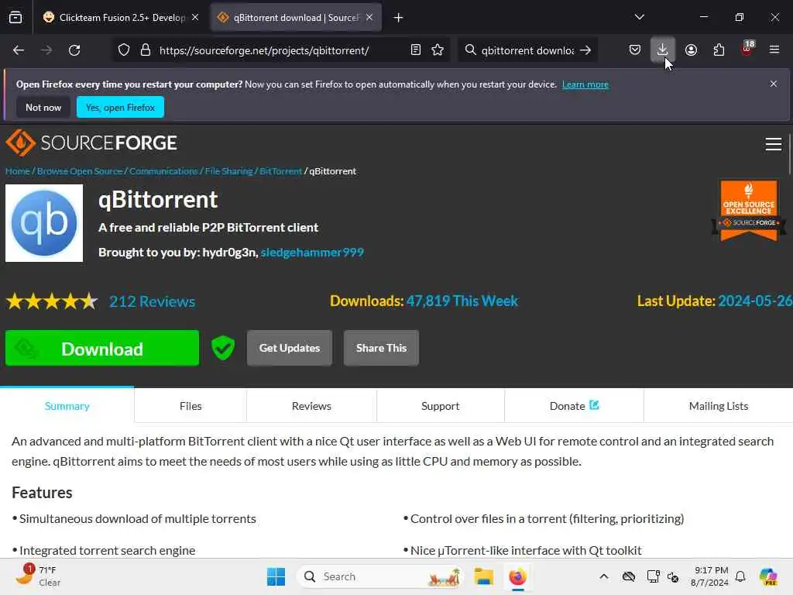View site security padlock info
793x595 pixels.
coord(146,50)
